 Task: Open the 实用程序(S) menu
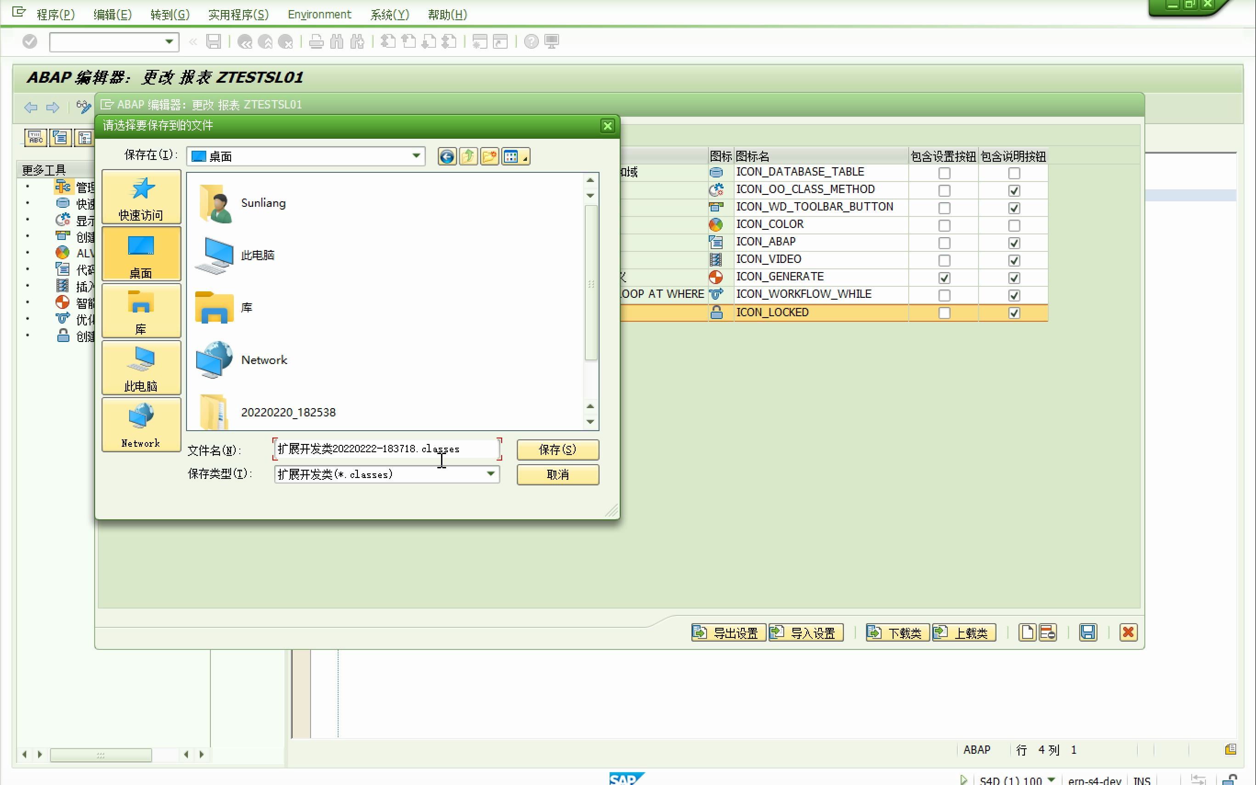(238, 15)
